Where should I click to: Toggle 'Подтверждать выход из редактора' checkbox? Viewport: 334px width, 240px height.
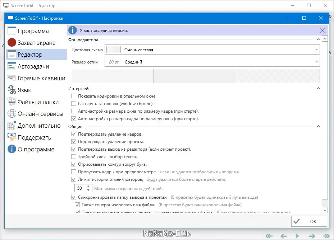(74, 149)
